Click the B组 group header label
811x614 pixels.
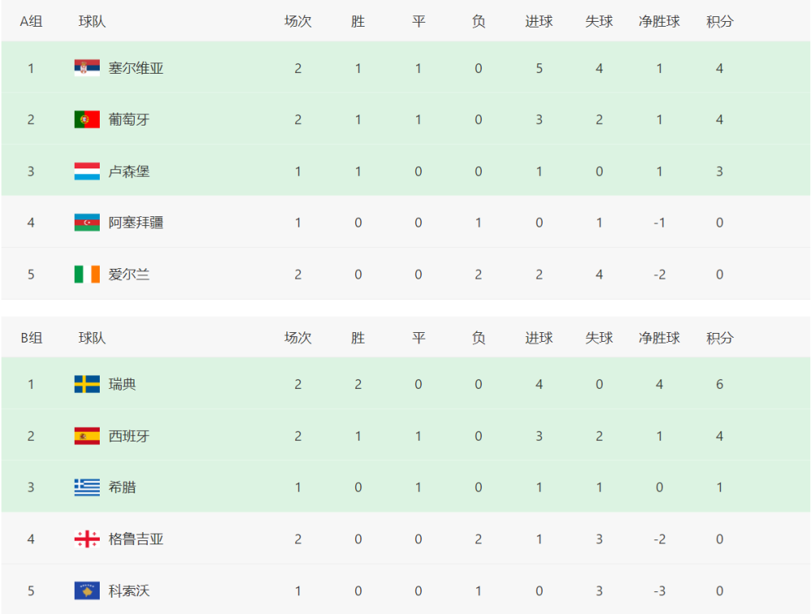click(x=31, y=339)
